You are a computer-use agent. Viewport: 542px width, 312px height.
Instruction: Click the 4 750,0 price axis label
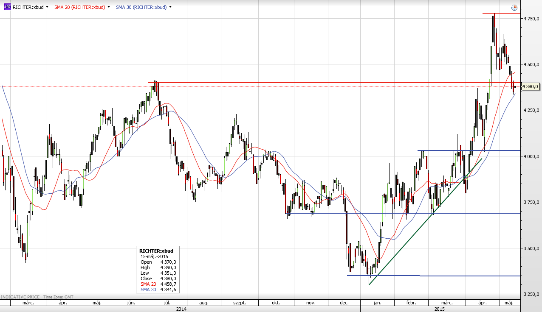(x=531, y=19)
